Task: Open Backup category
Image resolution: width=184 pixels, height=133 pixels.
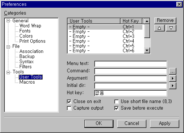Action: [27, 57]
